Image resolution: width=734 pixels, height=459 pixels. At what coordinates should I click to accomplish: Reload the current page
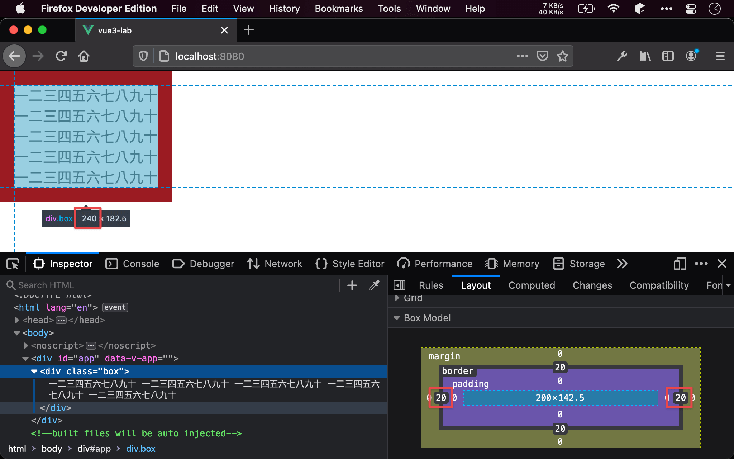click(x=61, y=56)
